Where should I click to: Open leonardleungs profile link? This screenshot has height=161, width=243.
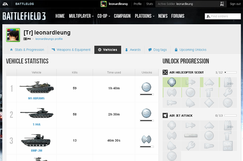coord(49,39)
